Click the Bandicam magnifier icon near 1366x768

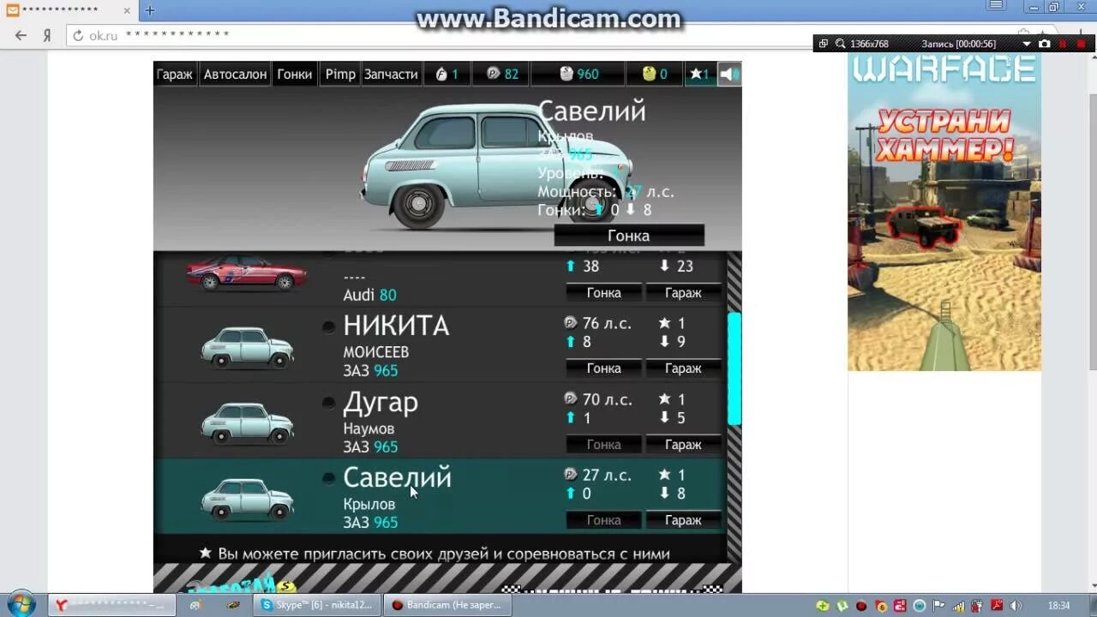point(840,43)
